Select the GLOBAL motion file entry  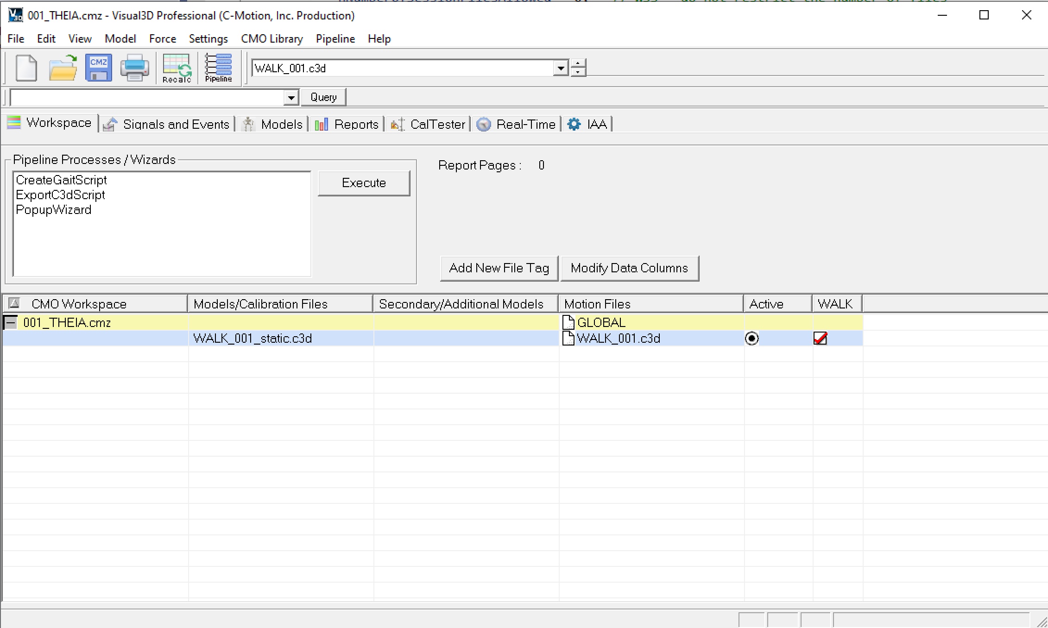pos(601,322)
